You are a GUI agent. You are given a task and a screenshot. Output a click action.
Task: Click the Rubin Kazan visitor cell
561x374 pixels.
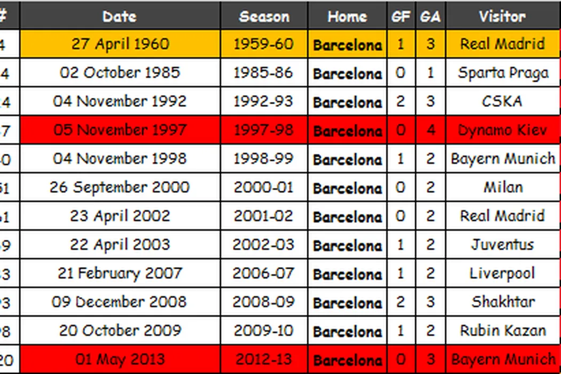tap(502, 331)
